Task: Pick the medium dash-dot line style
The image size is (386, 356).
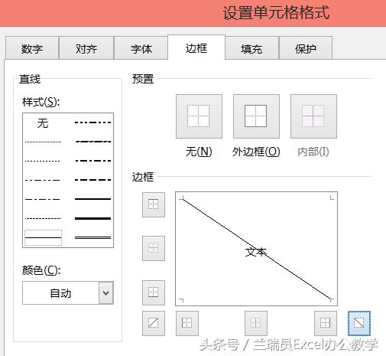Action: pyautogui.click(x=93, y=161)
